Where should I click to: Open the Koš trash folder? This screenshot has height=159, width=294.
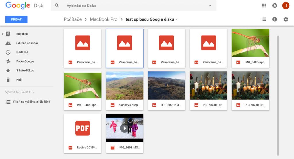(x=19, y=80)
